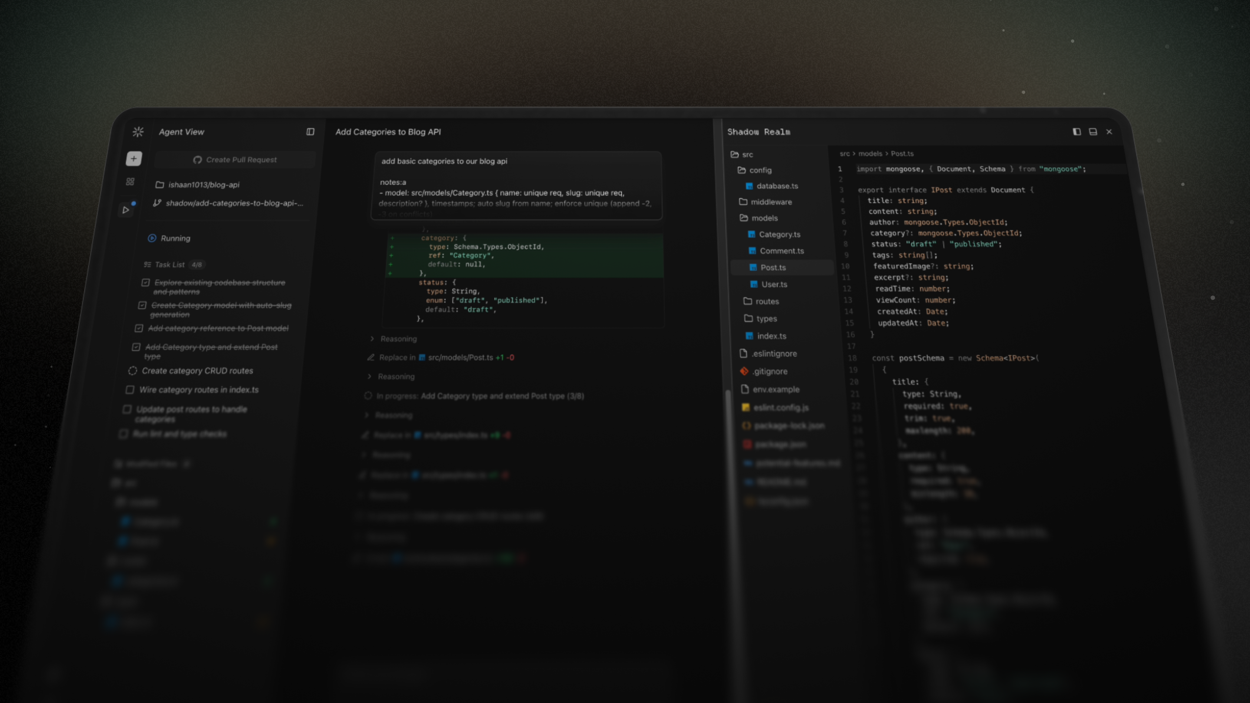Open database.ts file
Screen dimensions: 1250x703
pyautogui.click(x=772, y=186)
